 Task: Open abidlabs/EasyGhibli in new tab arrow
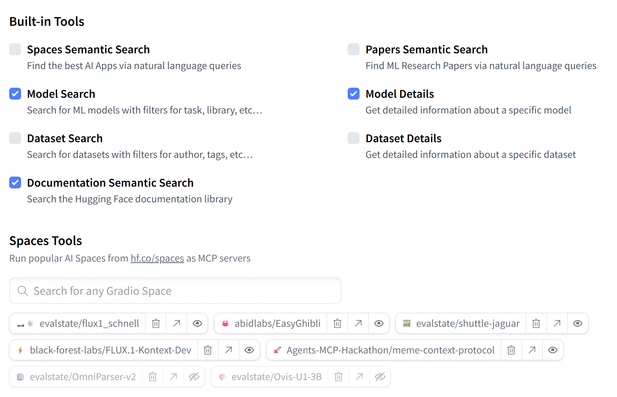click(x=358, y=323)
